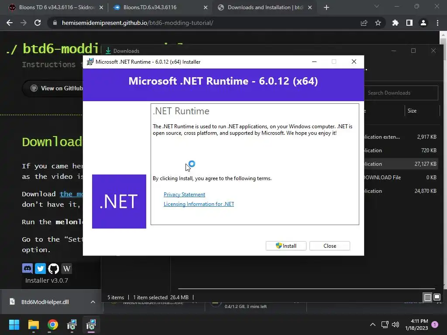
Task: Select the 27,127 KB file row in Downloads
Action: (401, 164)
